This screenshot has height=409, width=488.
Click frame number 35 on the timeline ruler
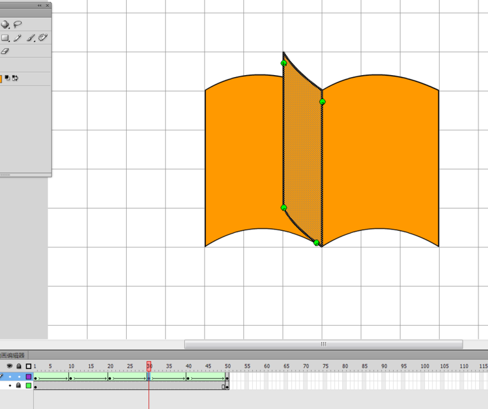[x=169, y=366]
